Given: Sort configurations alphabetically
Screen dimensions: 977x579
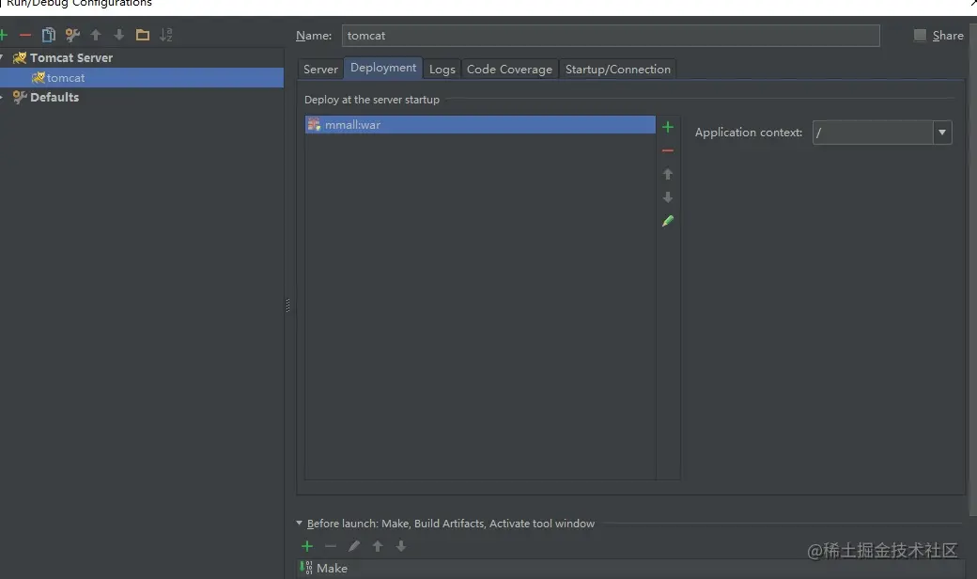Looking at the screenshot, I should click(165, 35).
